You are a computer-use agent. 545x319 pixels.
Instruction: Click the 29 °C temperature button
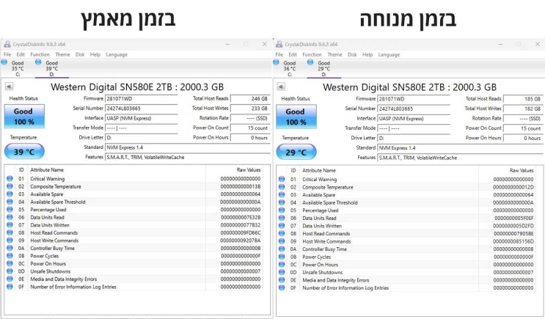(x=296, y=153)
